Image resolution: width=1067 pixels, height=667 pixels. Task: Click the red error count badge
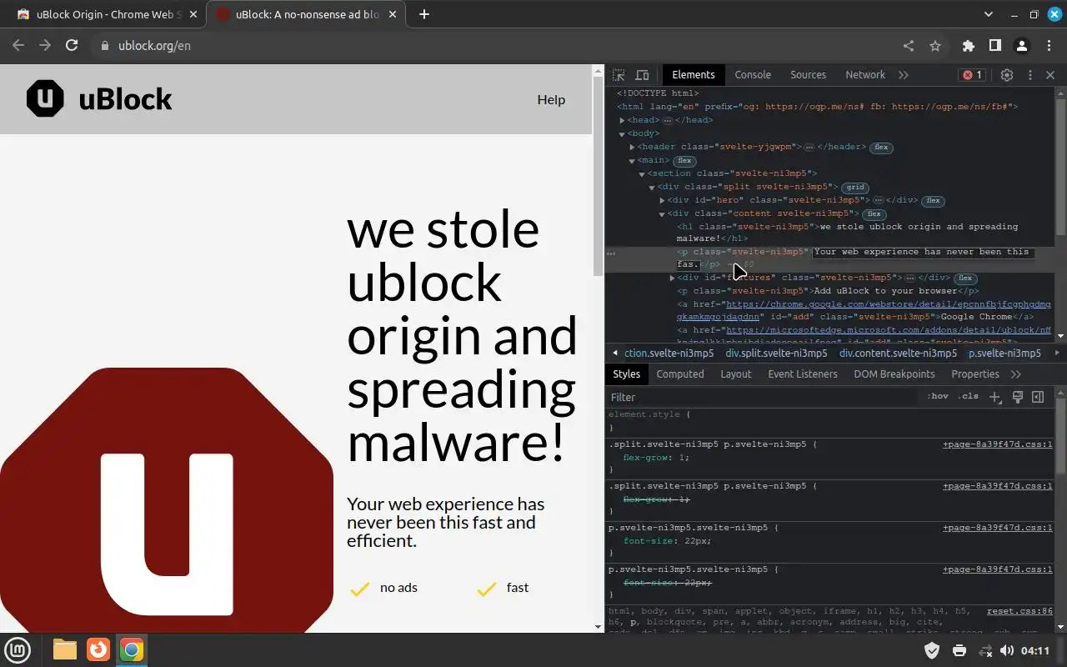click(x=973, y=75)
